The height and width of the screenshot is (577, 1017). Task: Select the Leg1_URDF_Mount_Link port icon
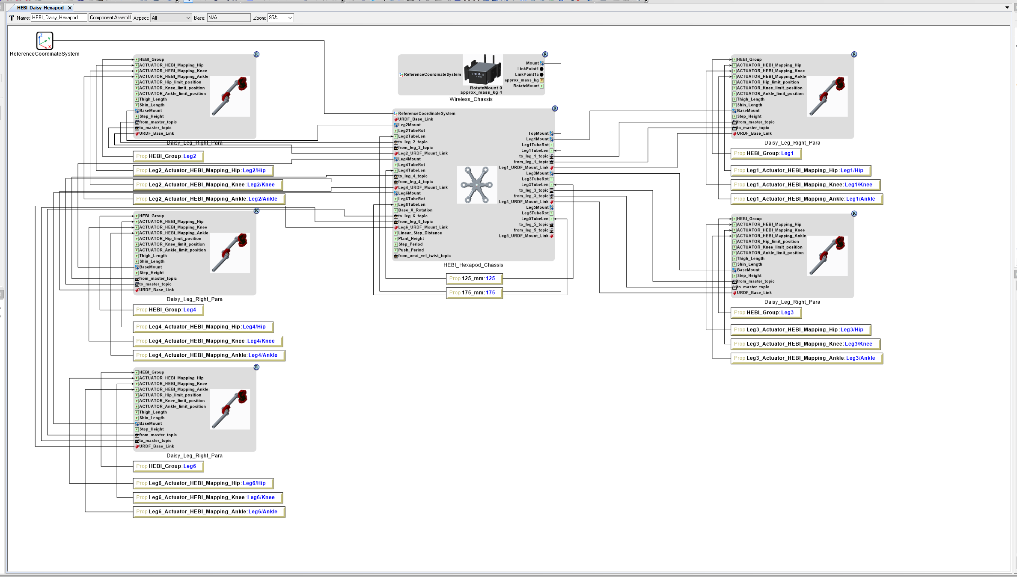(x=551, y=167)
